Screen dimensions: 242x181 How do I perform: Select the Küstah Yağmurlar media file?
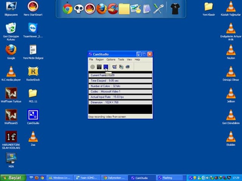tap(231, 9)
